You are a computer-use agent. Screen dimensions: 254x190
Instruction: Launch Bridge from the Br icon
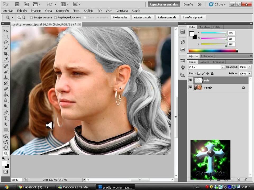(x=17, y=4)
